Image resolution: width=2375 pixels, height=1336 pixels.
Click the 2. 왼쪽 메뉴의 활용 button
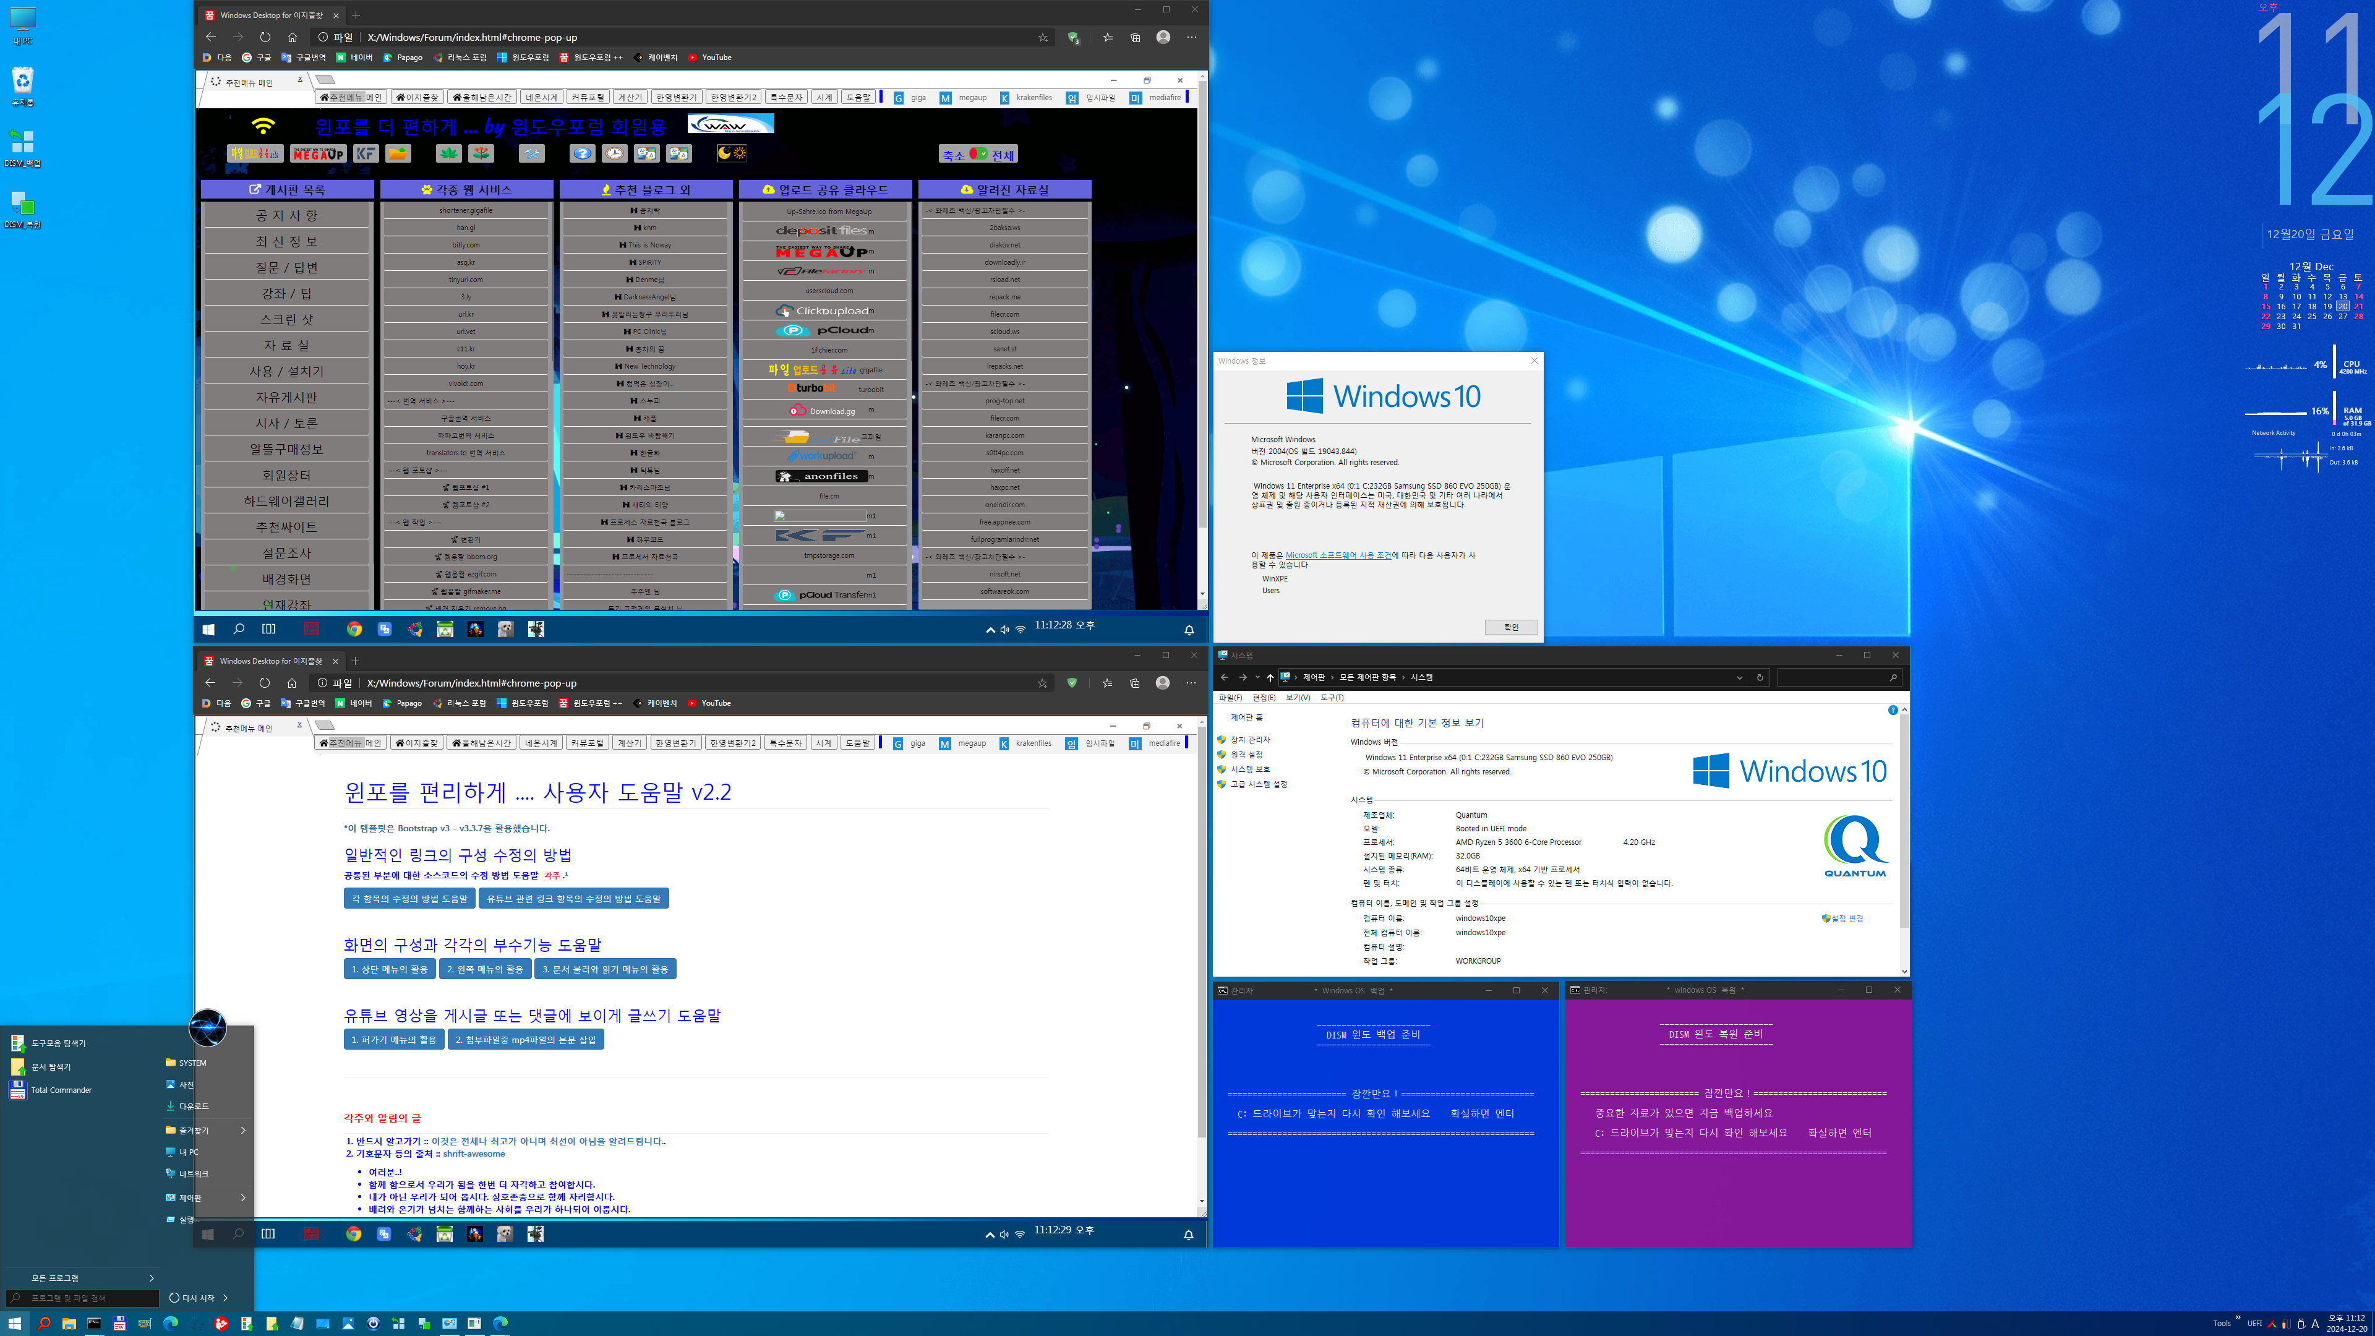pos(485,969)
